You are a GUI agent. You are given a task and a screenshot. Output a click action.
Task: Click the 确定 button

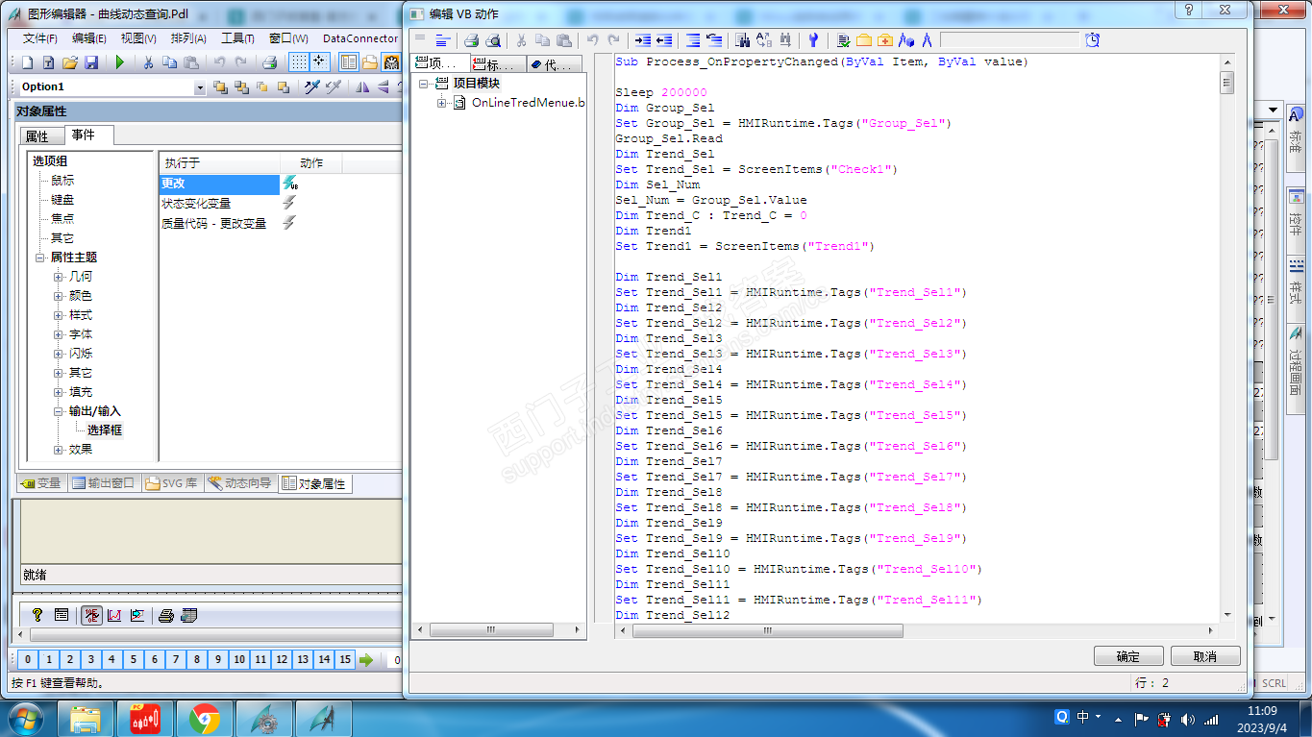[x=1128, y=656]
